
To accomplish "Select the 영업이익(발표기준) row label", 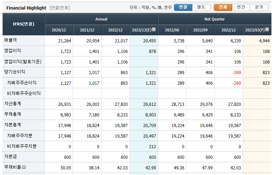I will 23,61.
